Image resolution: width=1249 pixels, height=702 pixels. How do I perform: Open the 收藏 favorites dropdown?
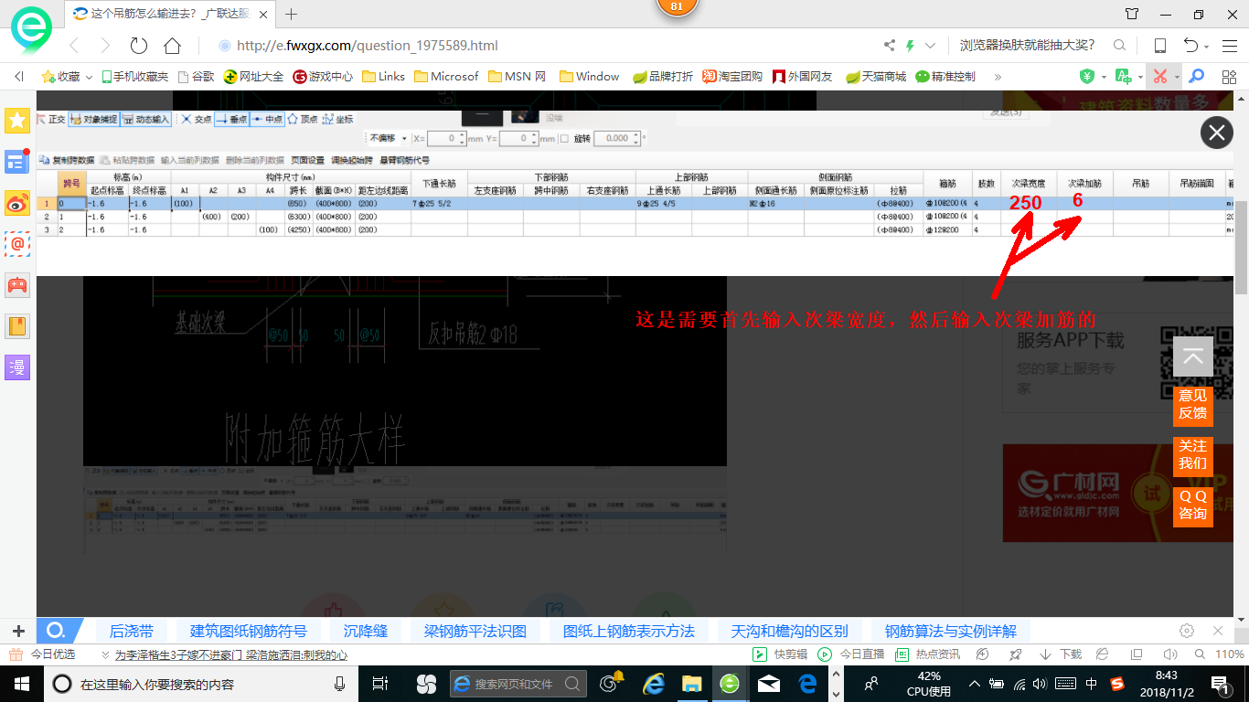pyautogui.click(x=69, y=77)
